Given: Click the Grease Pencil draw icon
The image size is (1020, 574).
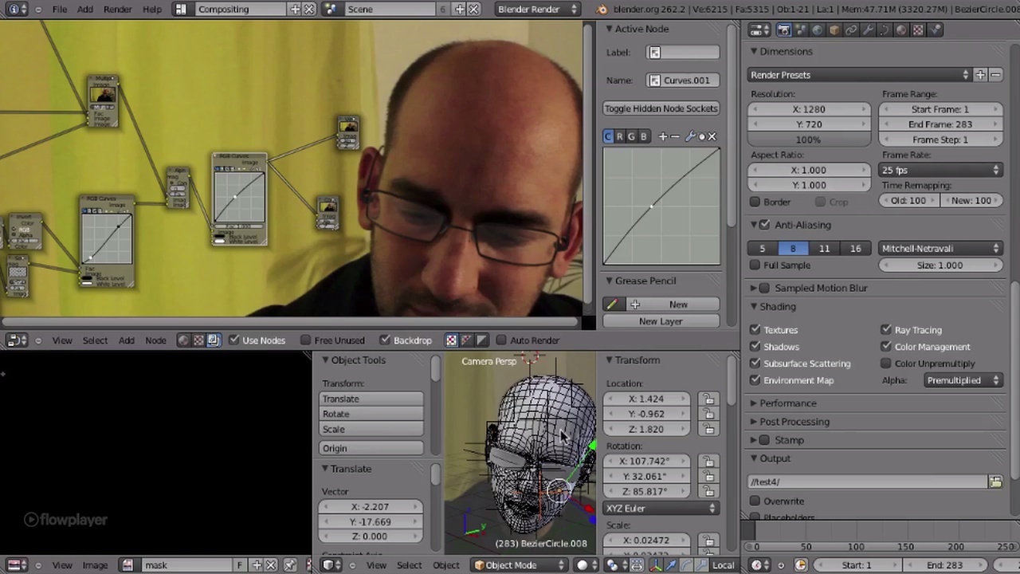Looking at the screenshot, I should [612, 305].
